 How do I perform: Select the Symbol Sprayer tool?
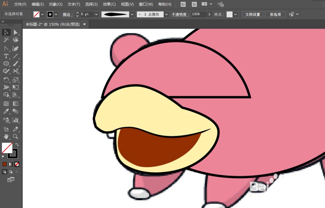click(6, 120)
